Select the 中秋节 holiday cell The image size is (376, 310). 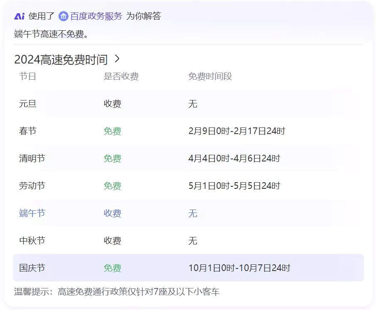pos(32,241)
